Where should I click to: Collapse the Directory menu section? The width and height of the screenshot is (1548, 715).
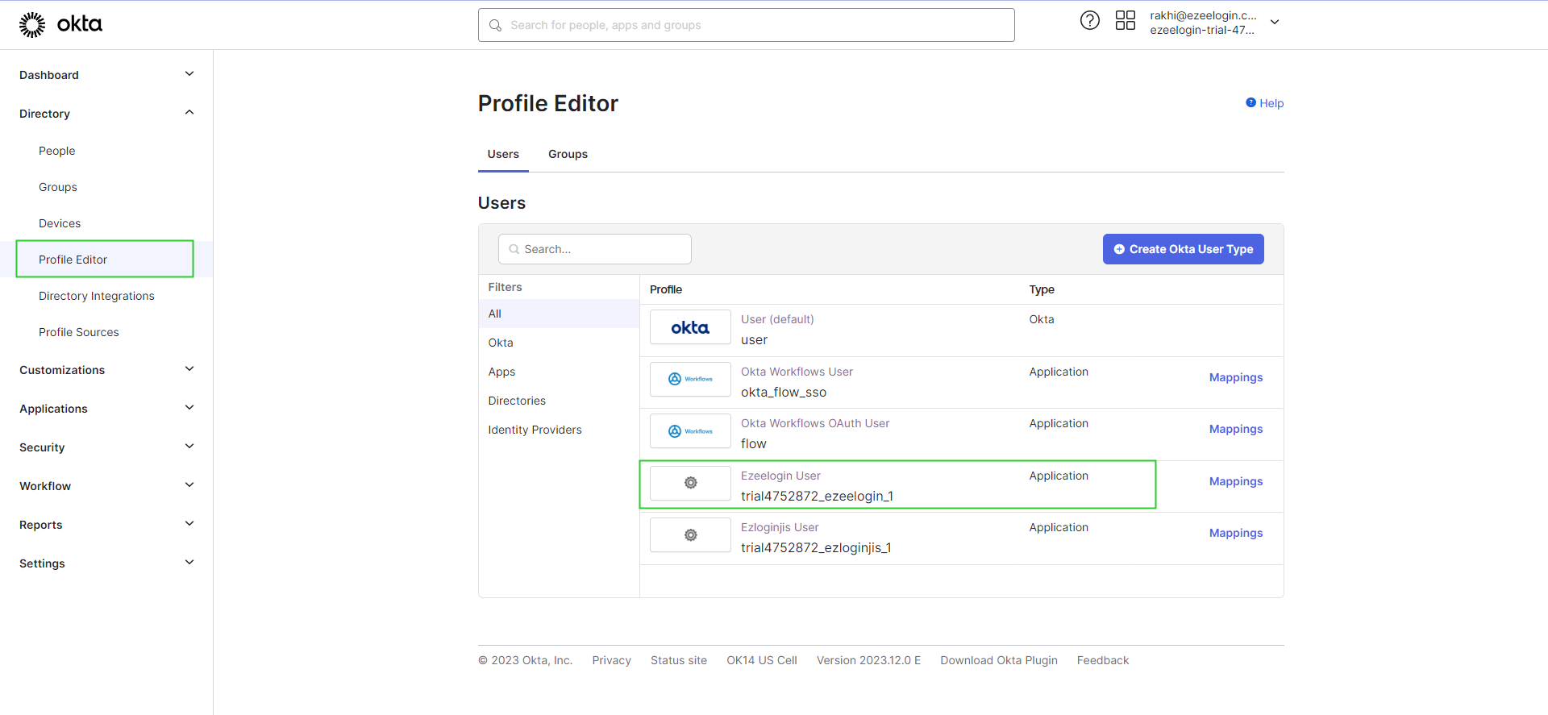click(x=189, y=113)
